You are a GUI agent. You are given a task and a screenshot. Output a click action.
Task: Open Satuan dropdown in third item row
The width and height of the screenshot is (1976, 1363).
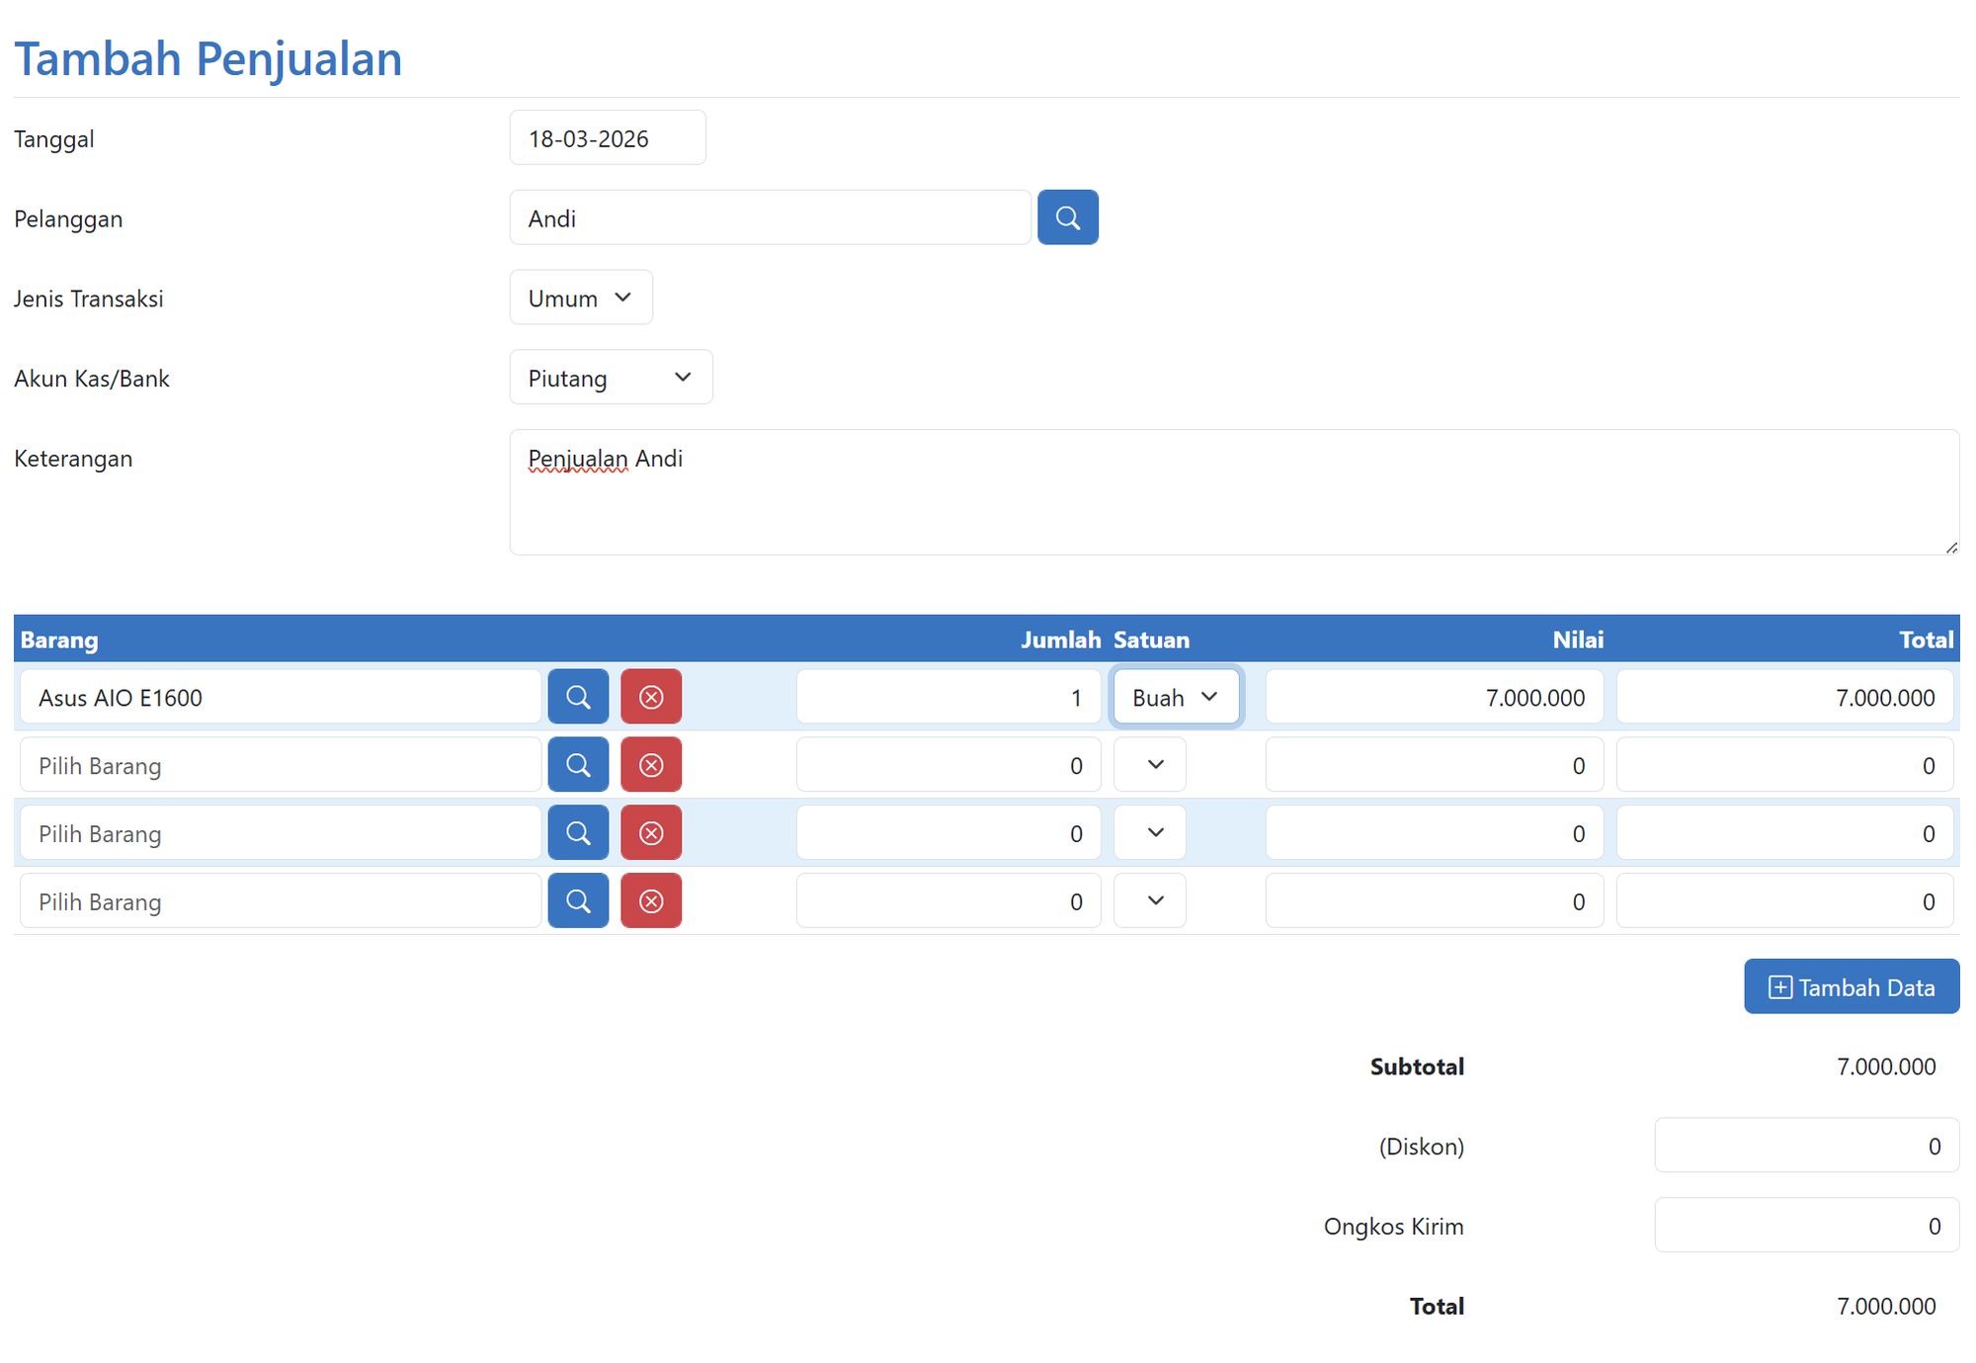coord(1150,833)
